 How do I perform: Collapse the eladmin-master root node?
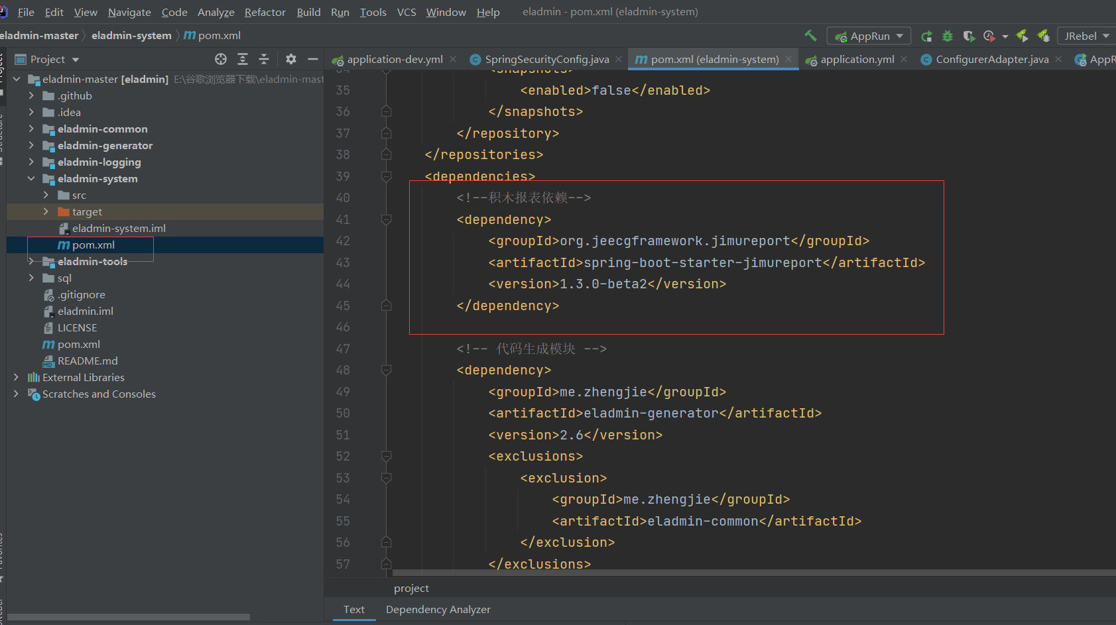point(17,79)
